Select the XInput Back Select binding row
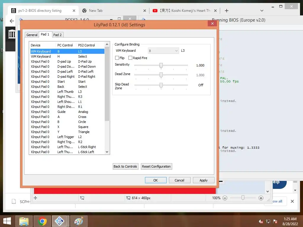 click(67, 87)
